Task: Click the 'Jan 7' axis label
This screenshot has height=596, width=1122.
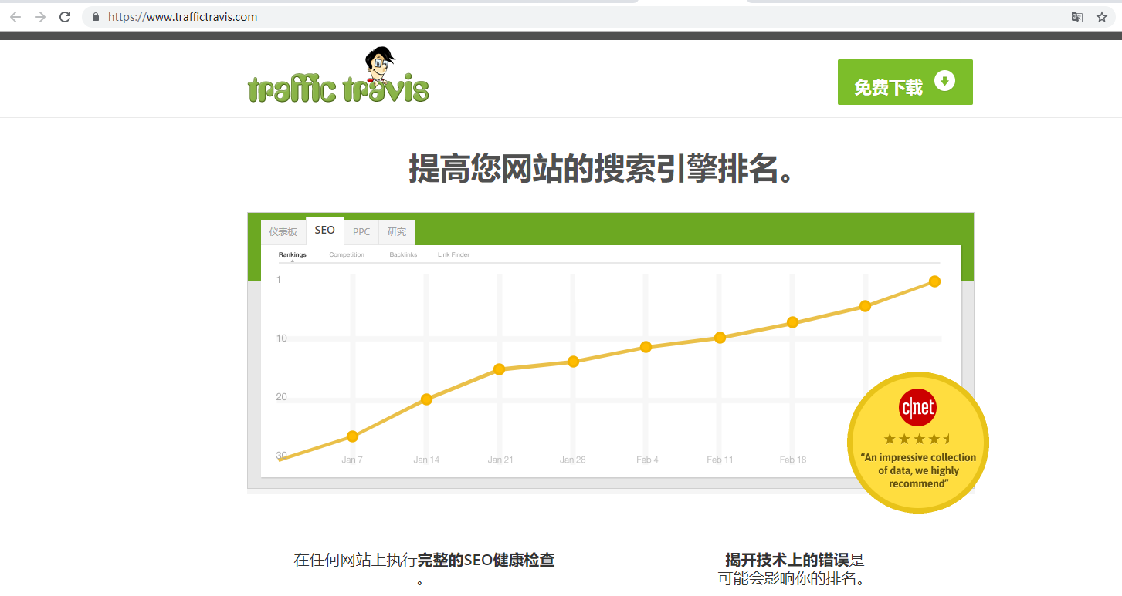Action: tap(352, 460)
